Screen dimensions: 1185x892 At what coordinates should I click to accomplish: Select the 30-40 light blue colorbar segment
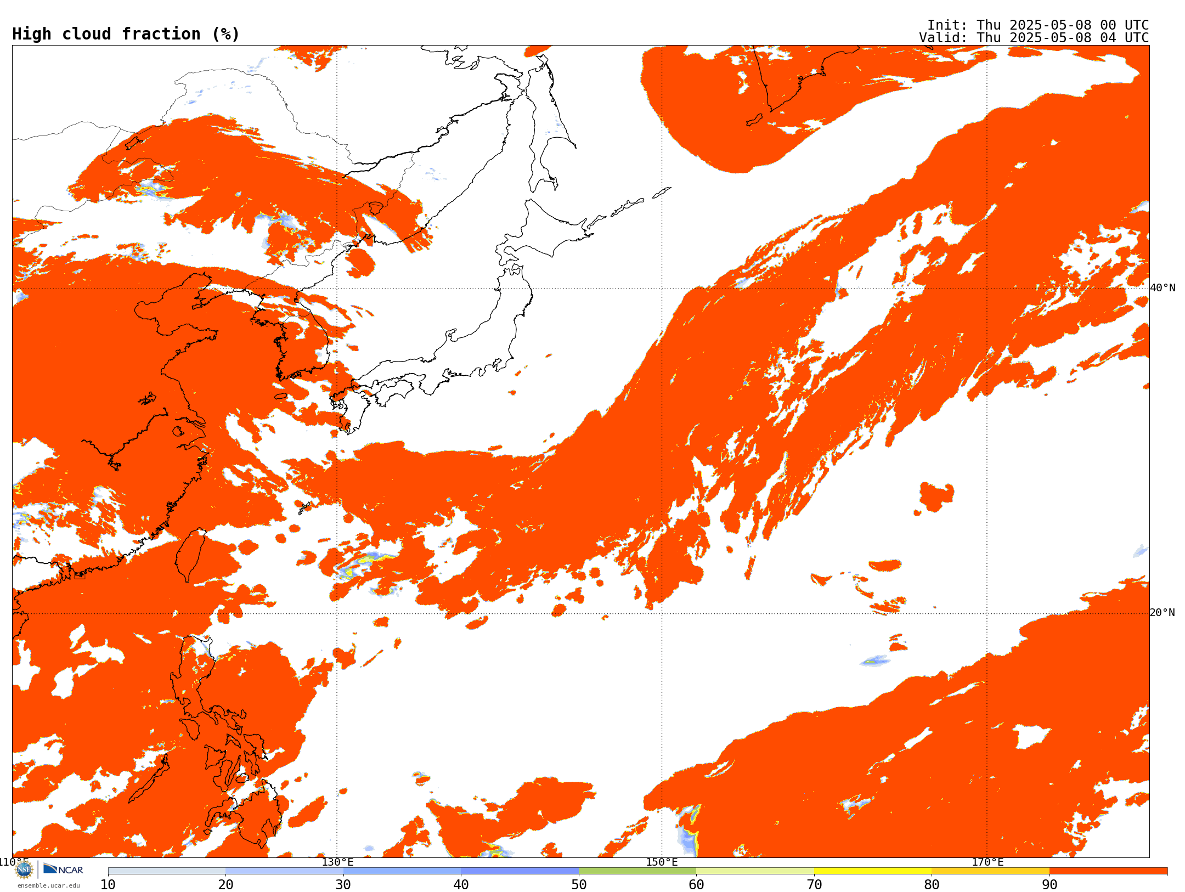(x=402, y=871)
